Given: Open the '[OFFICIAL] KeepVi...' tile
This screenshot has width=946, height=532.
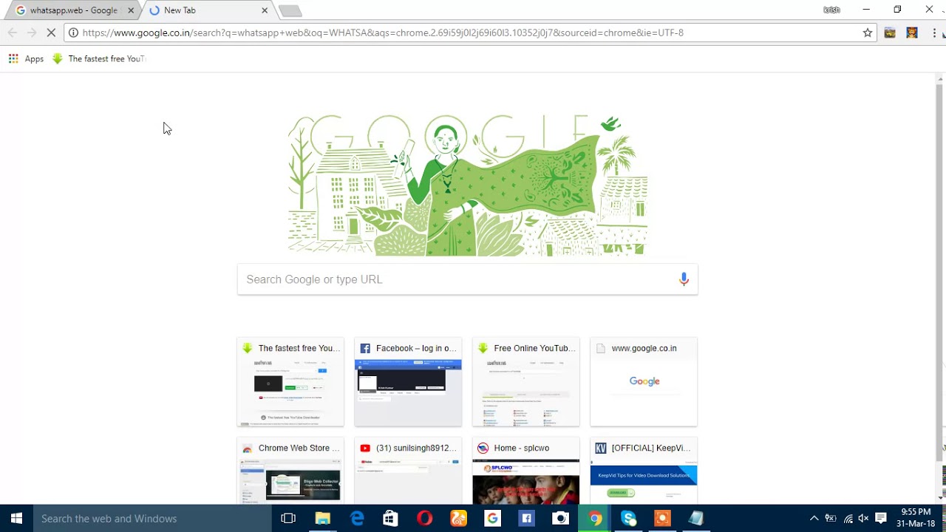Looking at the screenshot, I should [644, 471].
